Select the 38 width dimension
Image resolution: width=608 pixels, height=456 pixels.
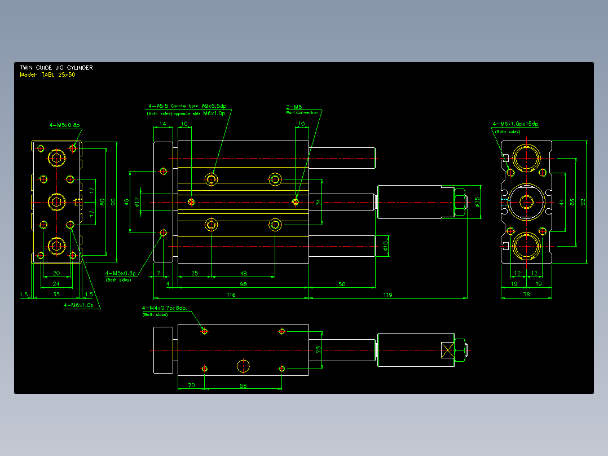(x=526, y=294)
